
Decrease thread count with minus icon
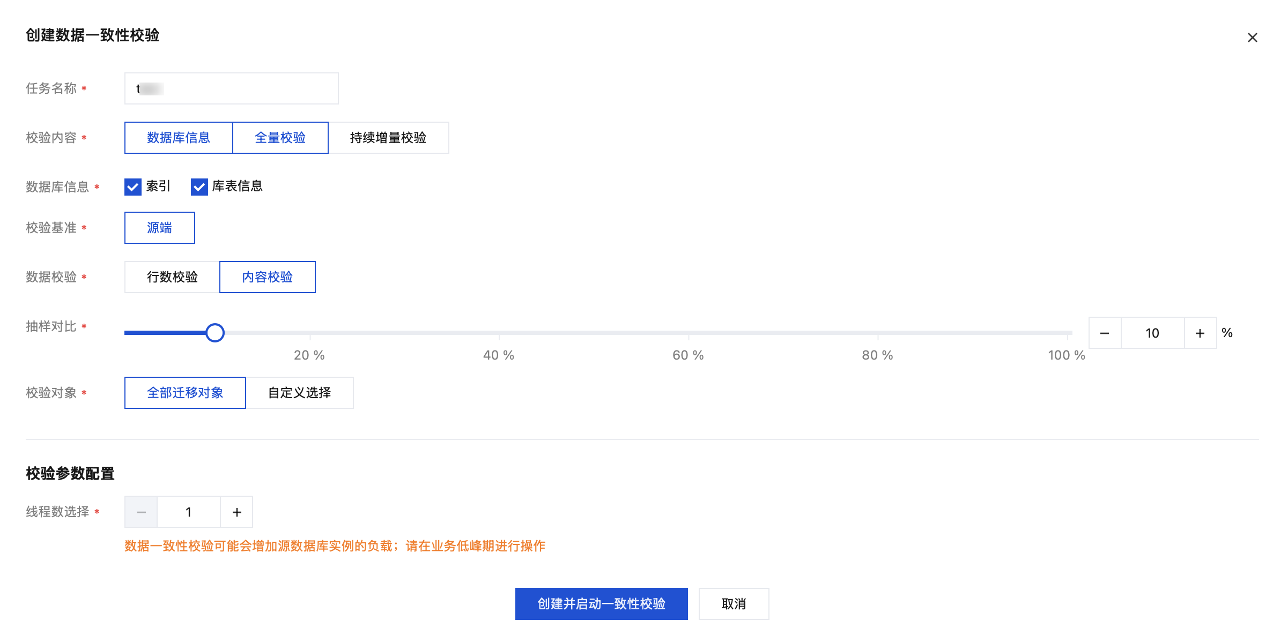(142, 512)
